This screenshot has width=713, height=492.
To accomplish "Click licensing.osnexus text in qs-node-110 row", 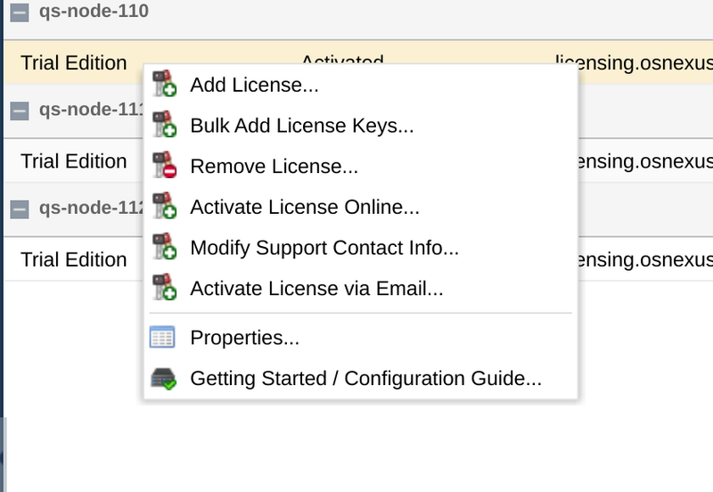I will pyautogui.click(x=634, y=62).
